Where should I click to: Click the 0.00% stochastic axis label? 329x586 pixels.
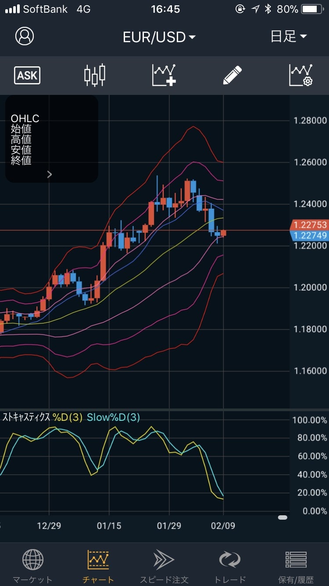[315, 511]
